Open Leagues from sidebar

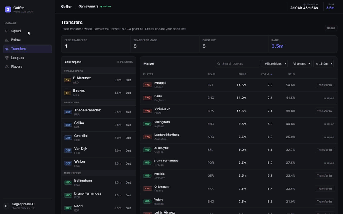click(x=28, y=58)
